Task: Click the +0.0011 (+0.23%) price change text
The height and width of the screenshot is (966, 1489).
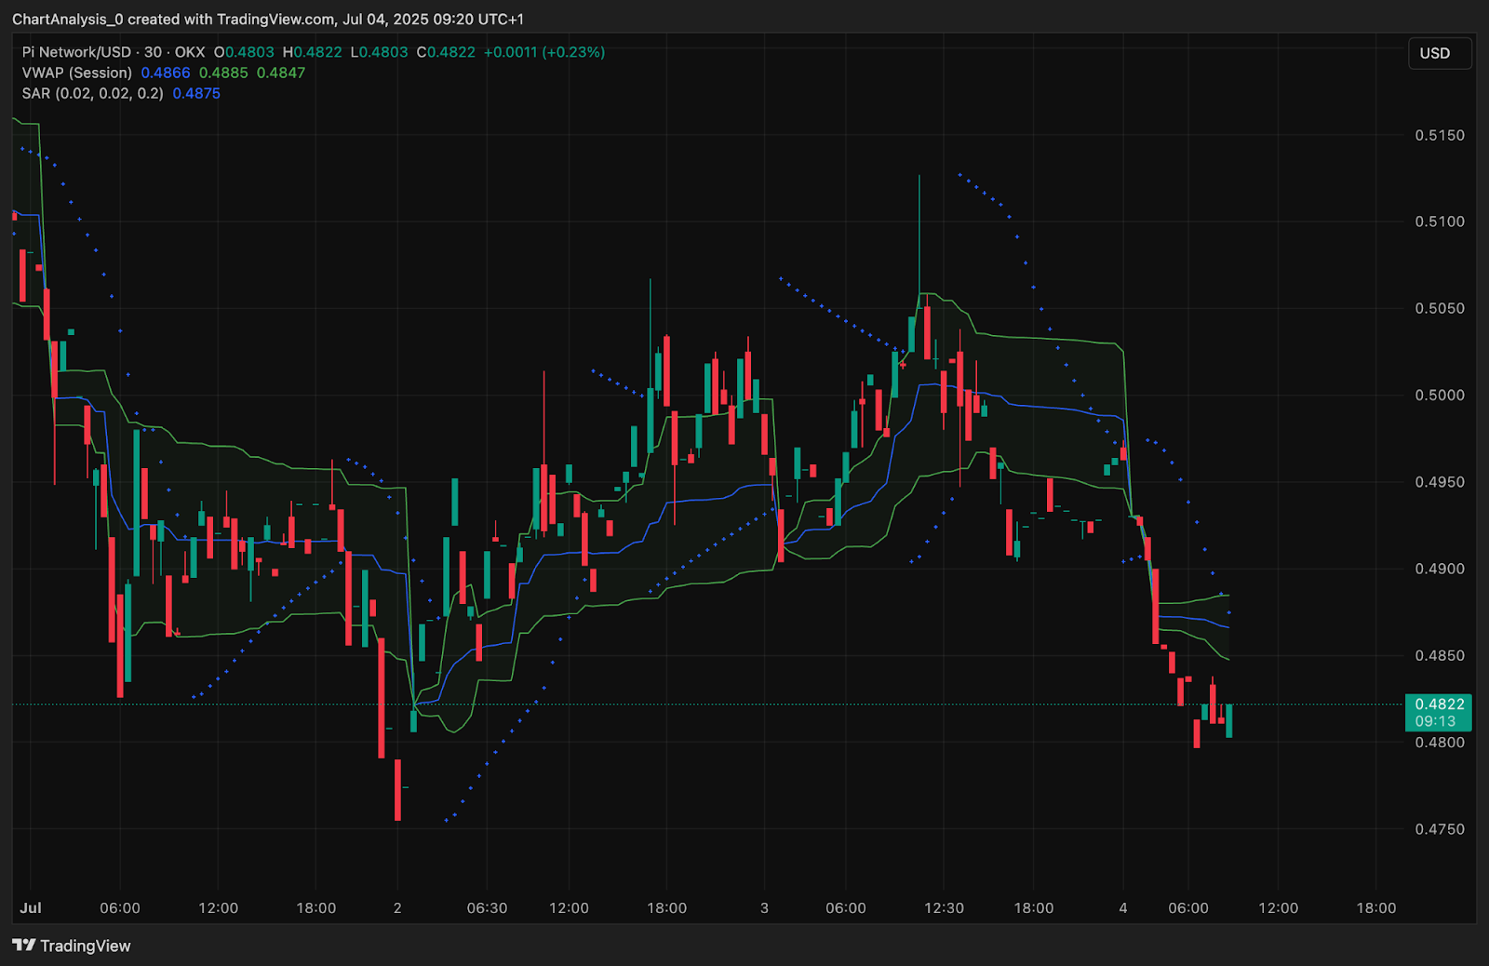Action: 544,52
